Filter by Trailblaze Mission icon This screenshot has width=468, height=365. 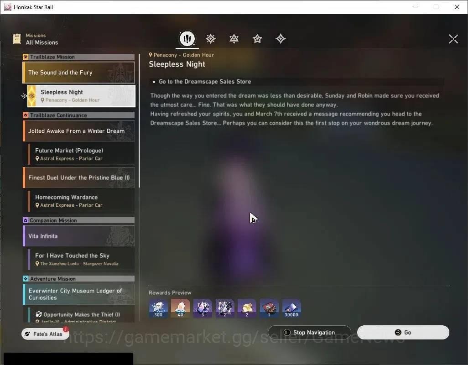[x=211, y=38]
